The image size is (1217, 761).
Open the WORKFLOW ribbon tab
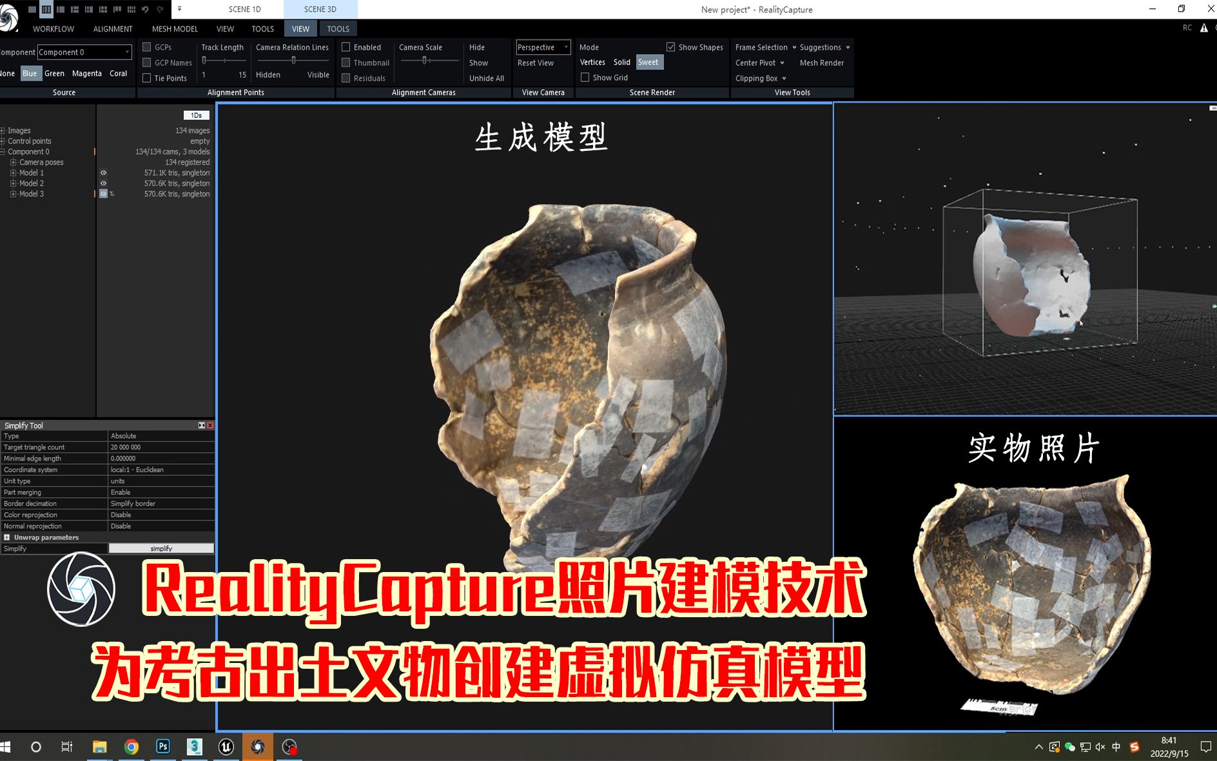[x=54, y=28]
